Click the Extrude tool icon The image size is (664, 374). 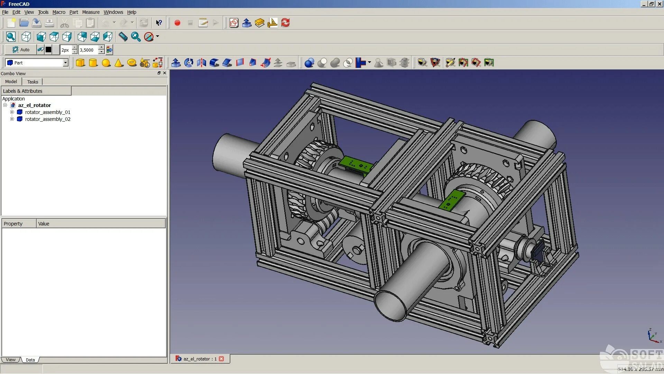click(176, 63)
